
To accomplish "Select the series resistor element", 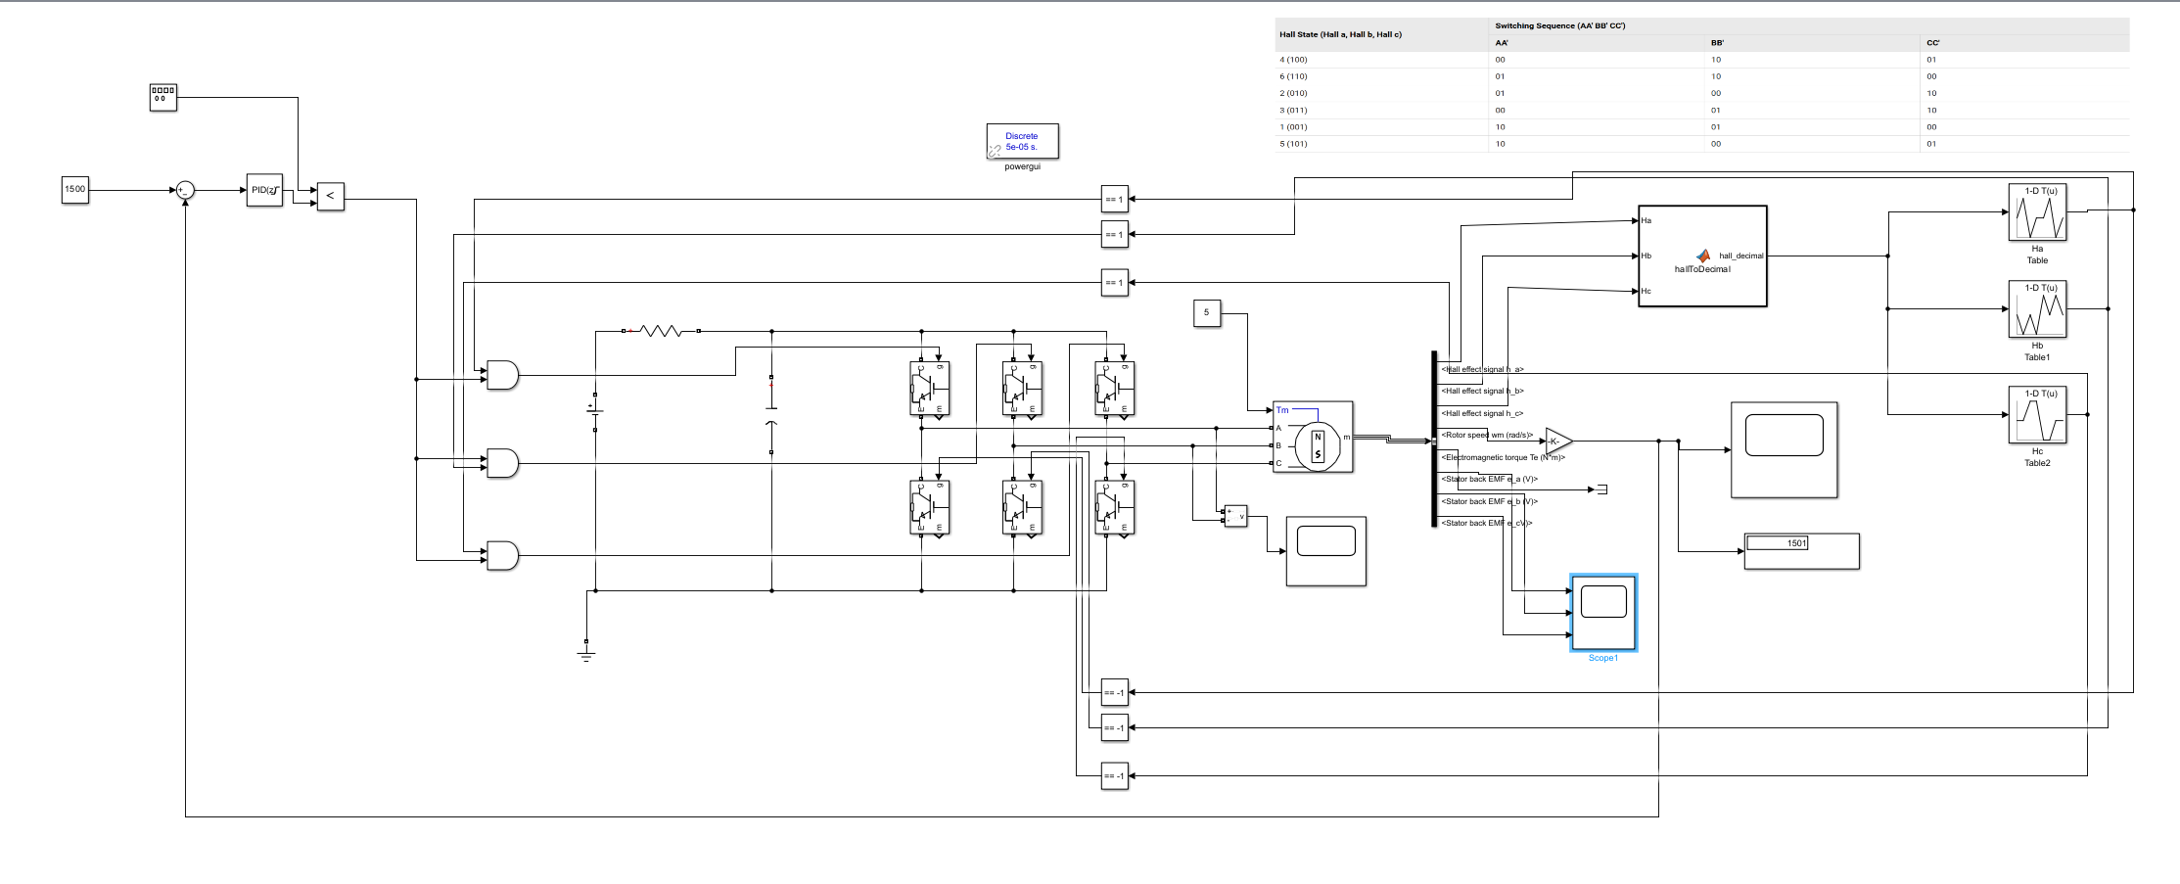I will coord(661,331).
